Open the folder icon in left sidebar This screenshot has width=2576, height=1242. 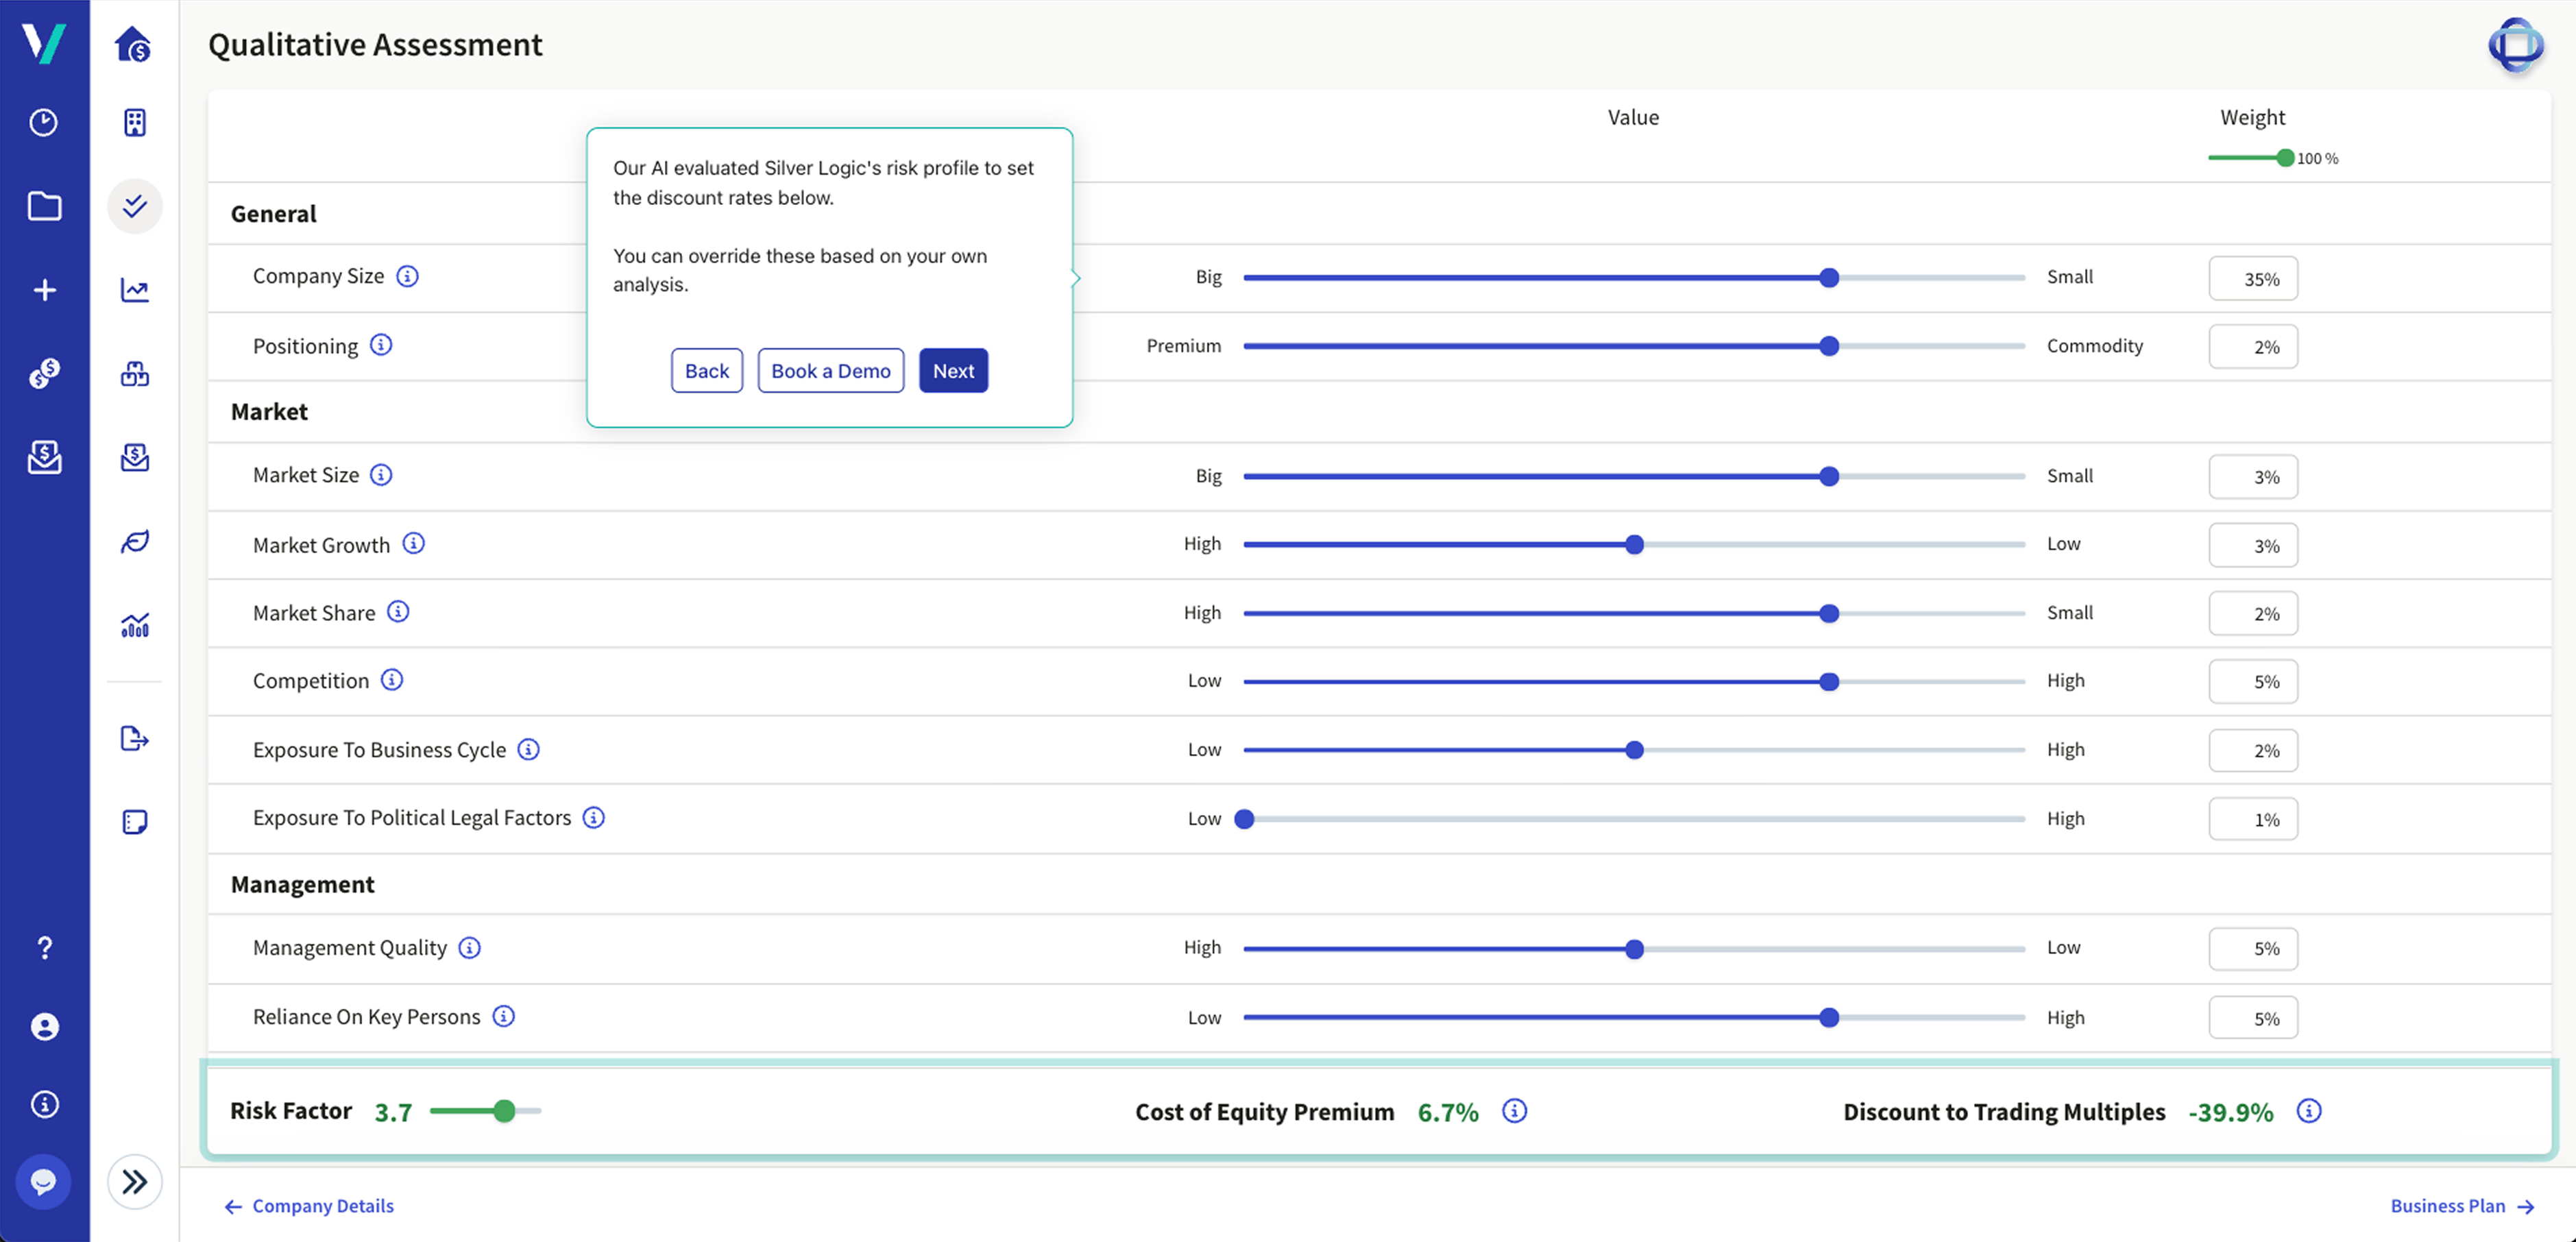pyautogui.click(x=43, y=206)
